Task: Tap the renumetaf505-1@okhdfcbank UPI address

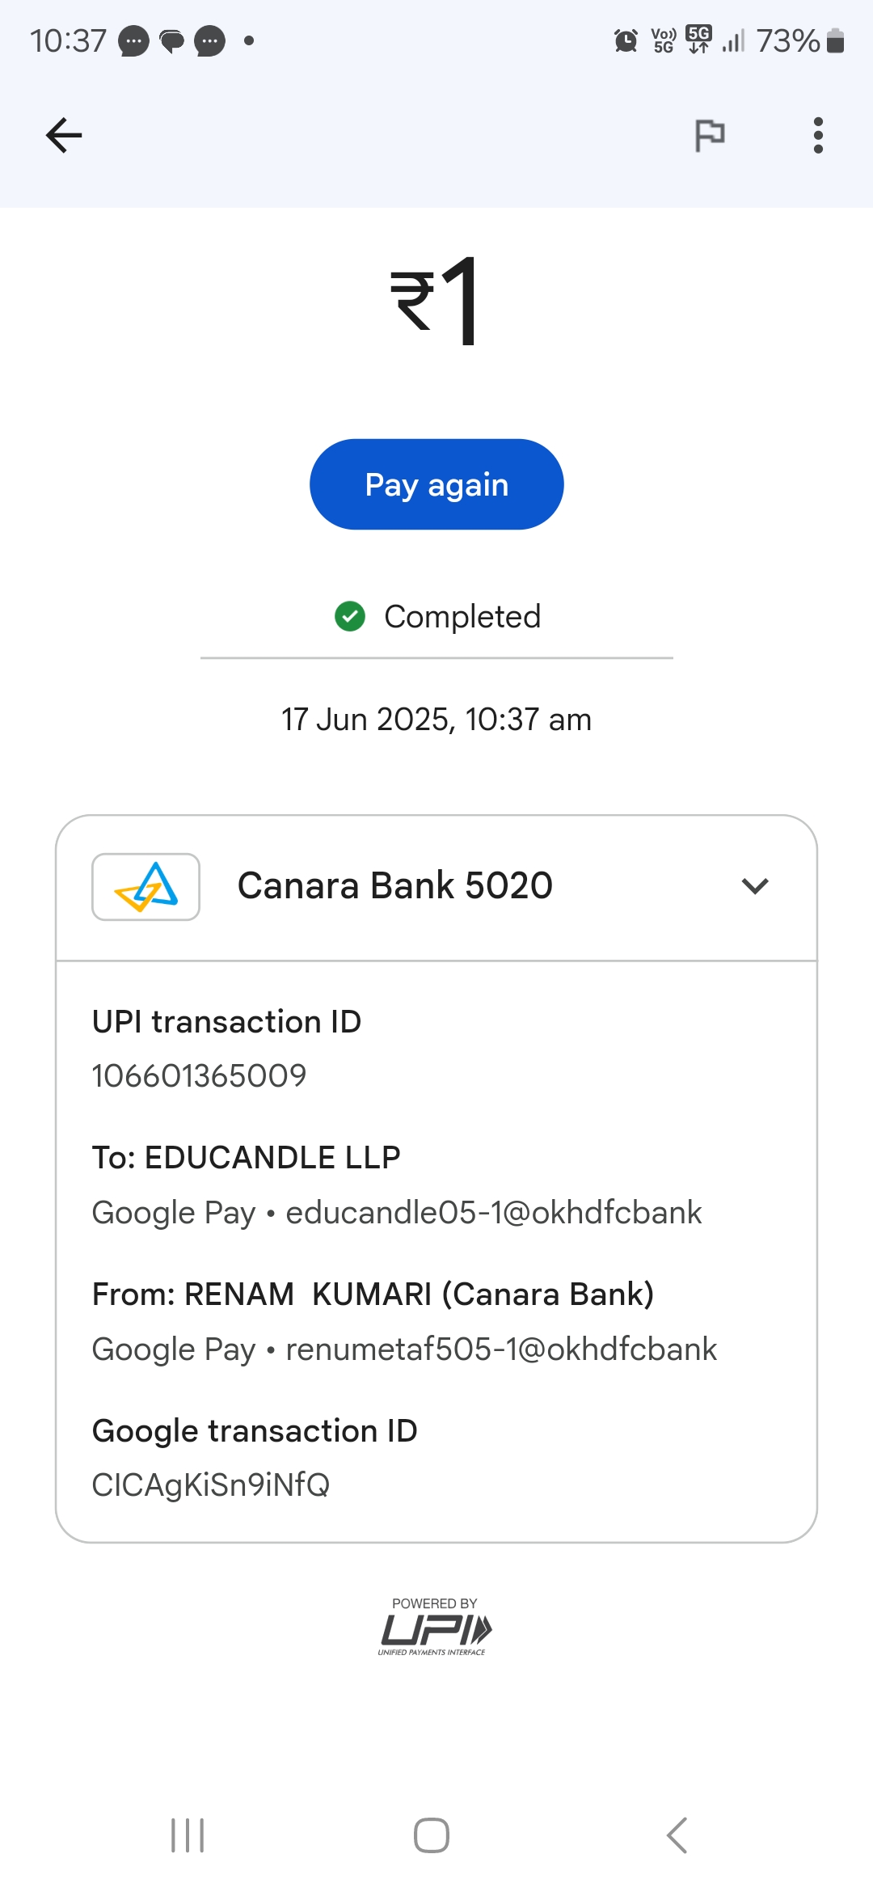Action: [x=501, y=1349]
